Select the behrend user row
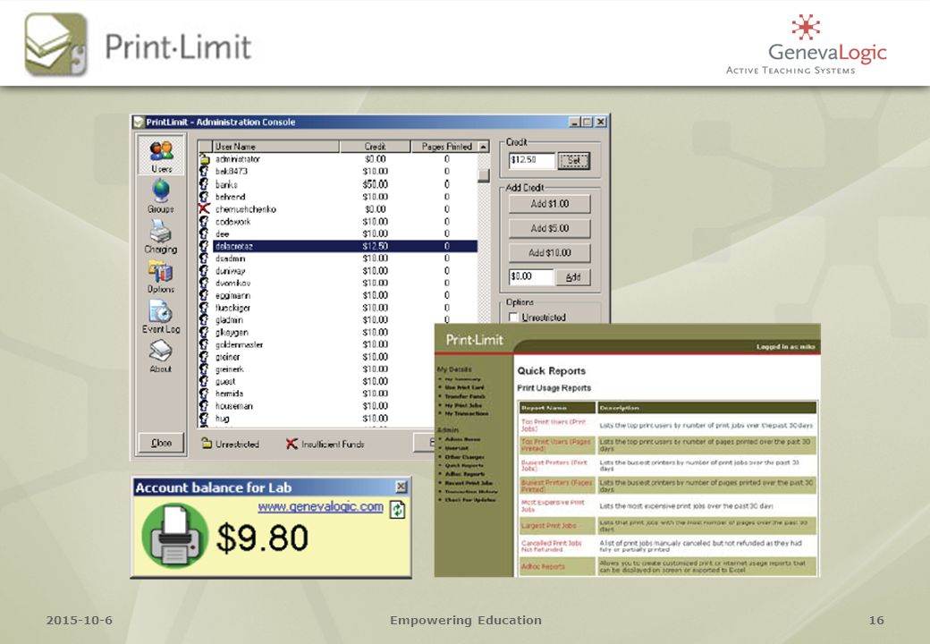 point(338,196)
